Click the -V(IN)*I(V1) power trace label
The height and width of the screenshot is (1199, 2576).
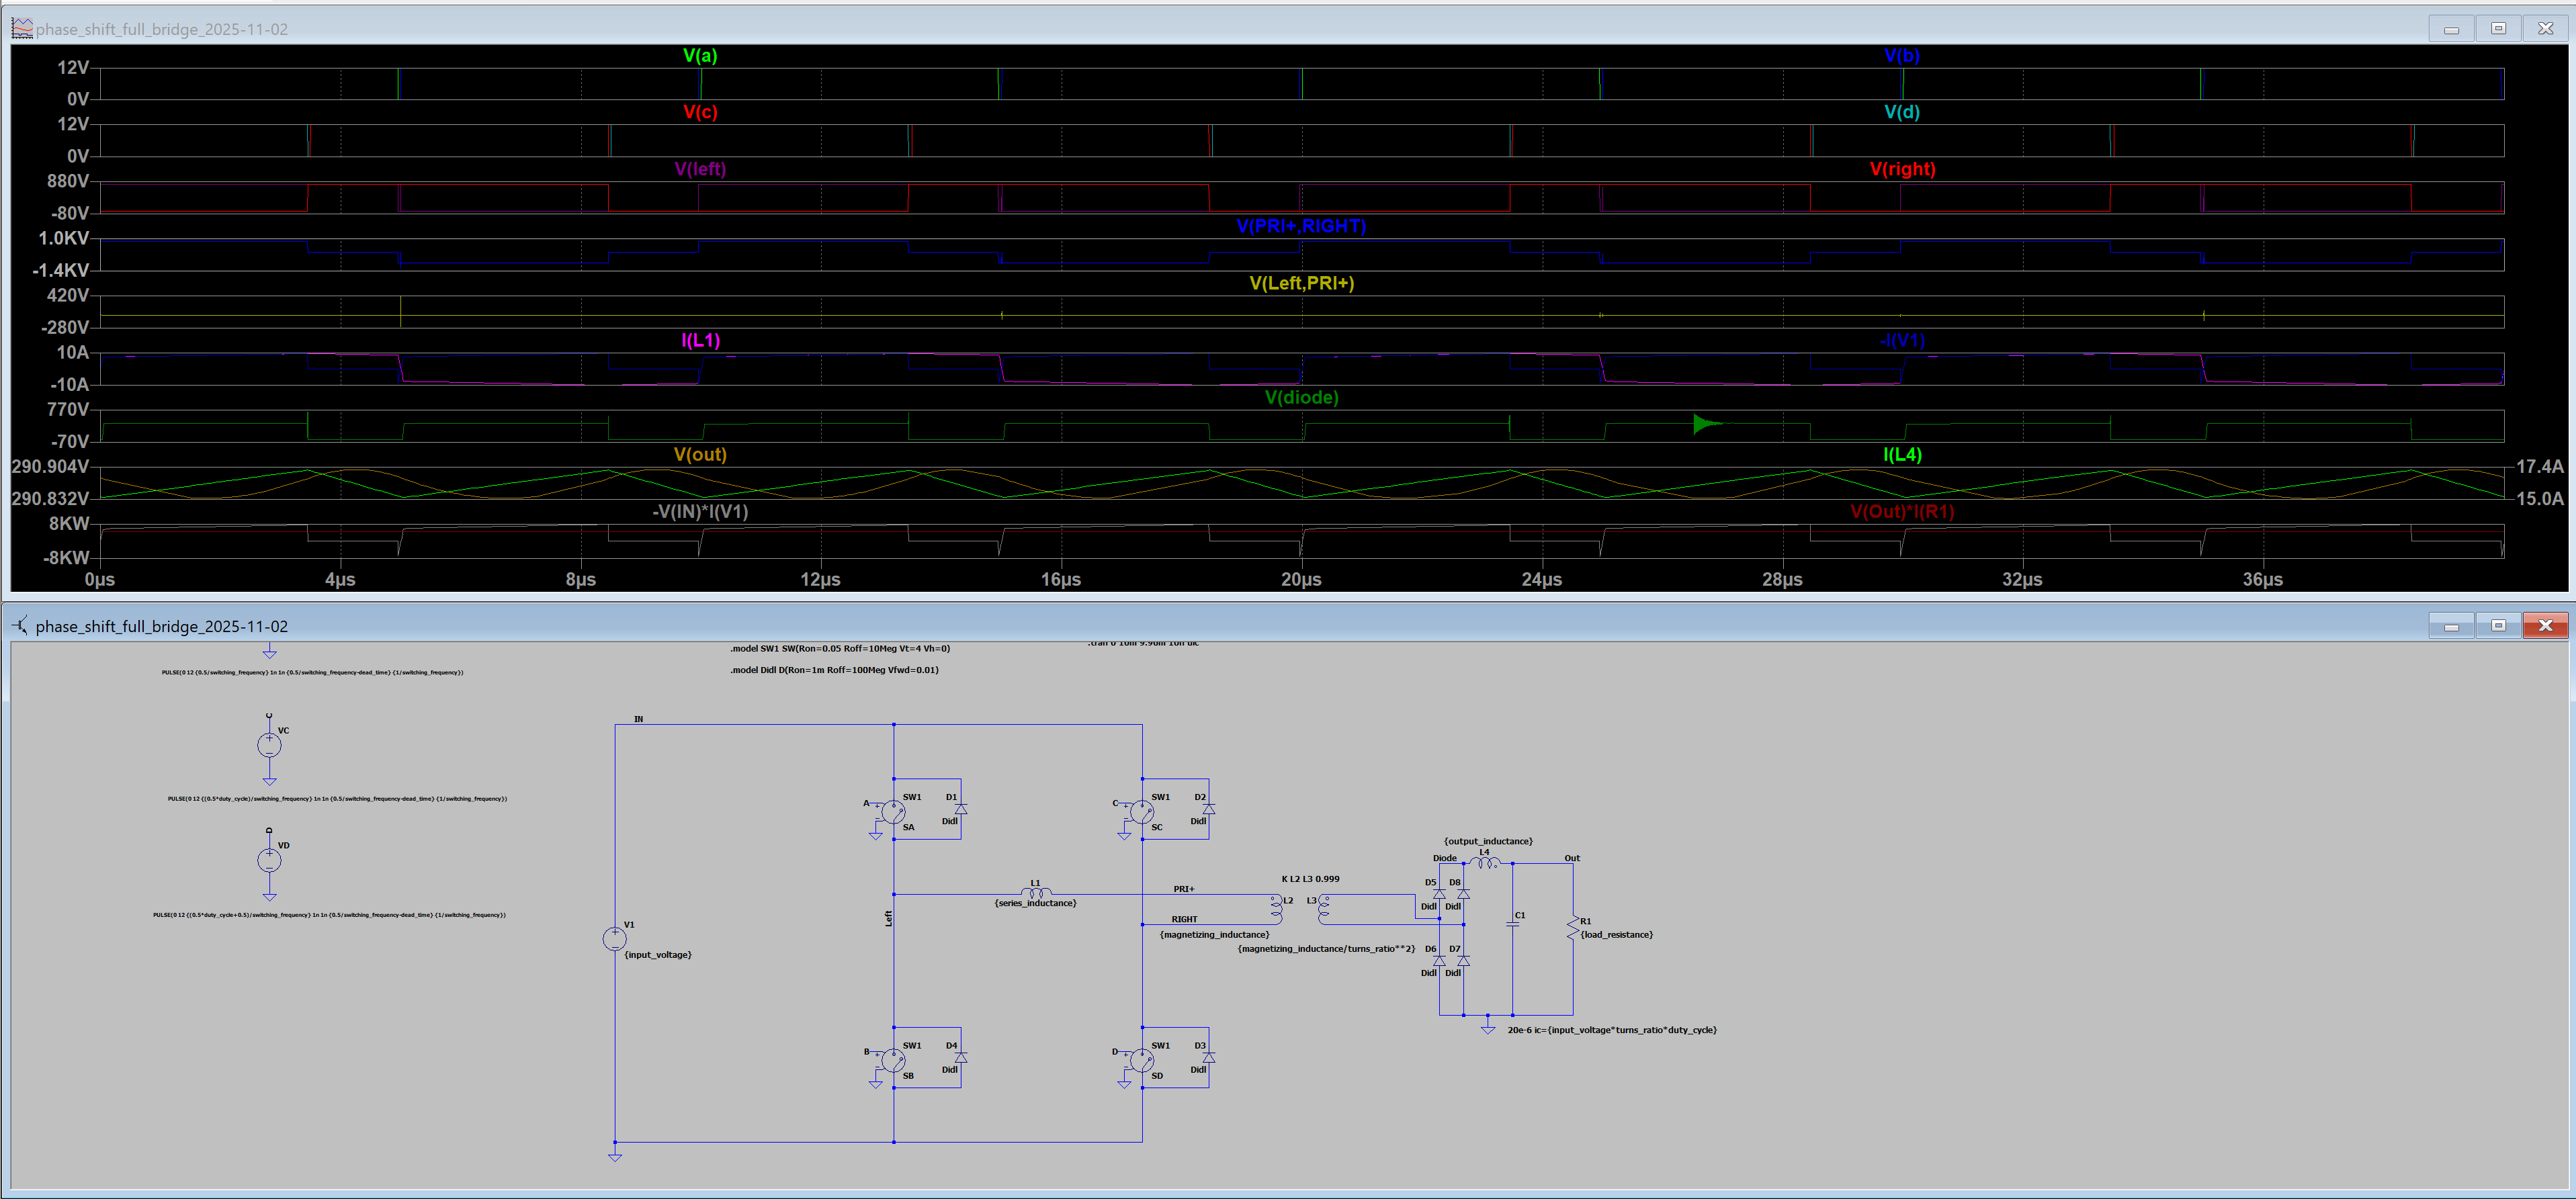pyautogui.click(x=700, y=511)
